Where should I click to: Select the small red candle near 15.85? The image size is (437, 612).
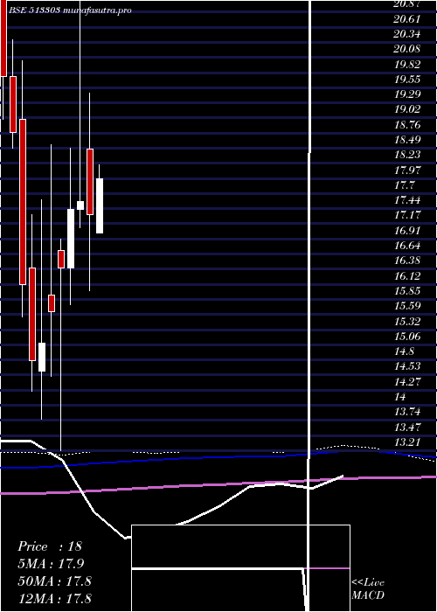tap(52, 303)
